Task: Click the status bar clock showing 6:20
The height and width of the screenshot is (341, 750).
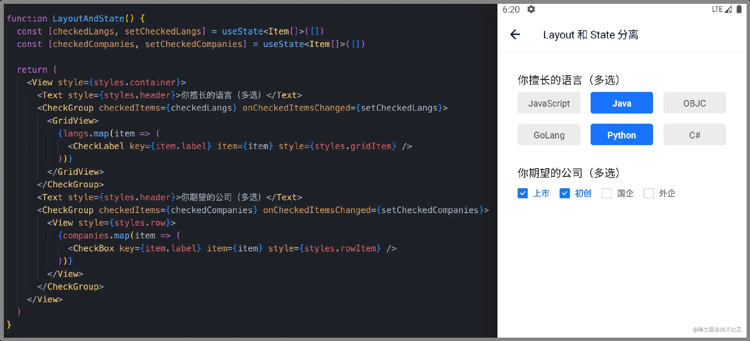Action: 511,10
